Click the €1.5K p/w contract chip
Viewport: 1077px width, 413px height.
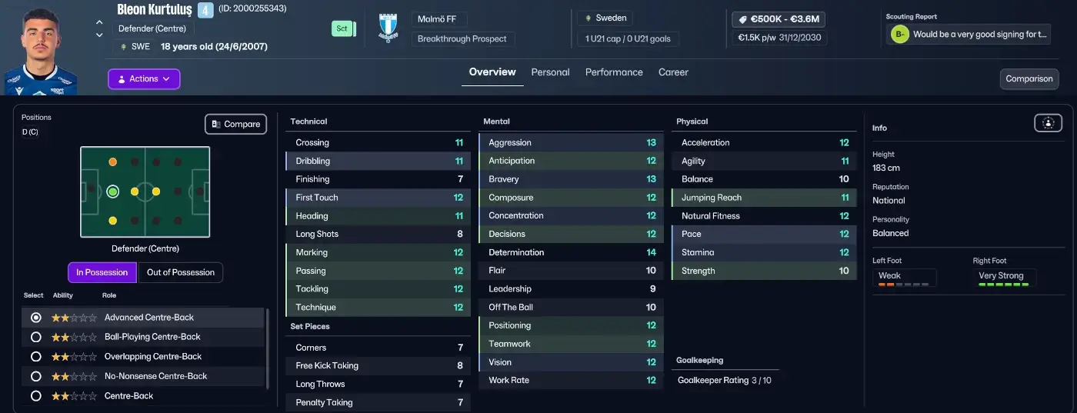pos(780,38)
